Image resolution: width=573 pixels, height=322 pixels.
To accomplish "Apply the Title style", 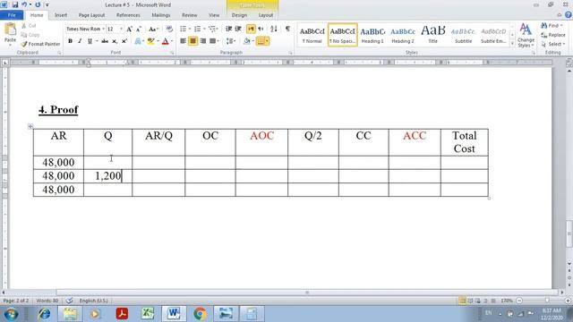I will coord(433,35).
